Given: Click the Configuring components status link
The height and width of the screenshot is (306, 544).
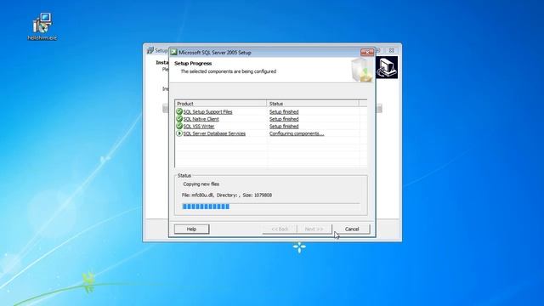Looking at the screenshot, I should (297, 133).
